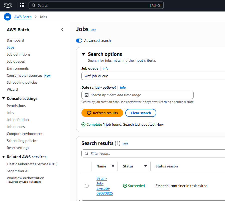
Task: Open Job definitions in sidebar
Action: [x=19, y=54]
